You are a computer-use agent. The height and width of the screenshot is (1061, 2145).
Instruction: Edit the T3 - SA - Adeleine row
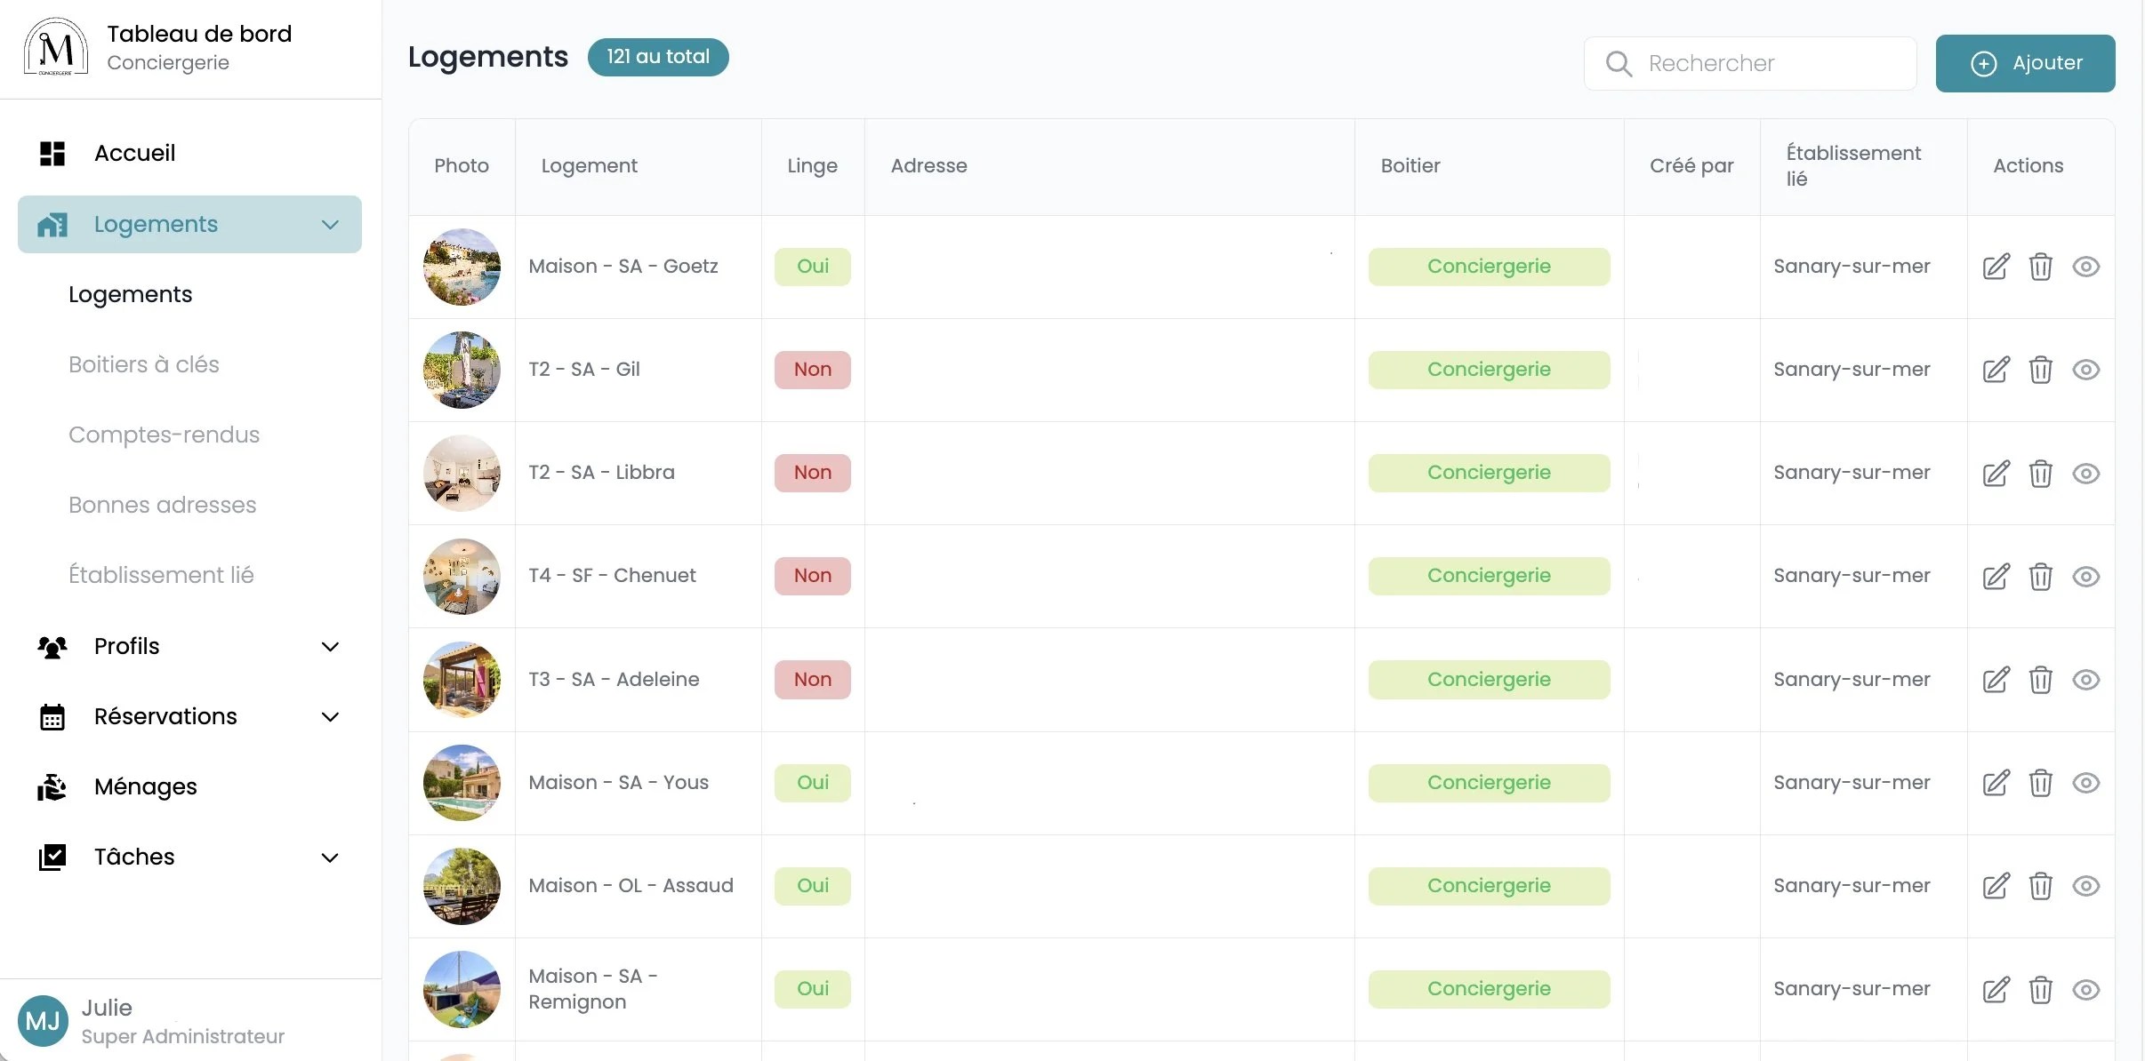click(x=1996, y=680)
